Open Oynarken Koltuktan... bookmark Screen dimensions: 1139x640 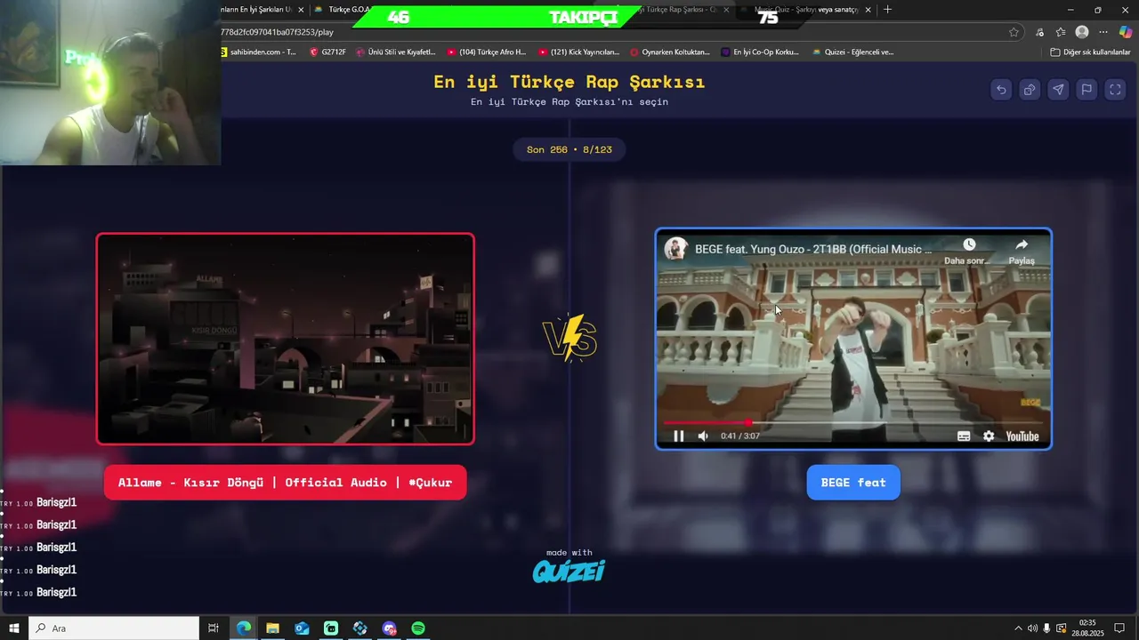click(x=670, y=52)
